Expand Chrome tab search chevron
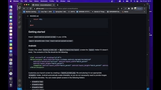The image size is (161, 90). point(144,5)
